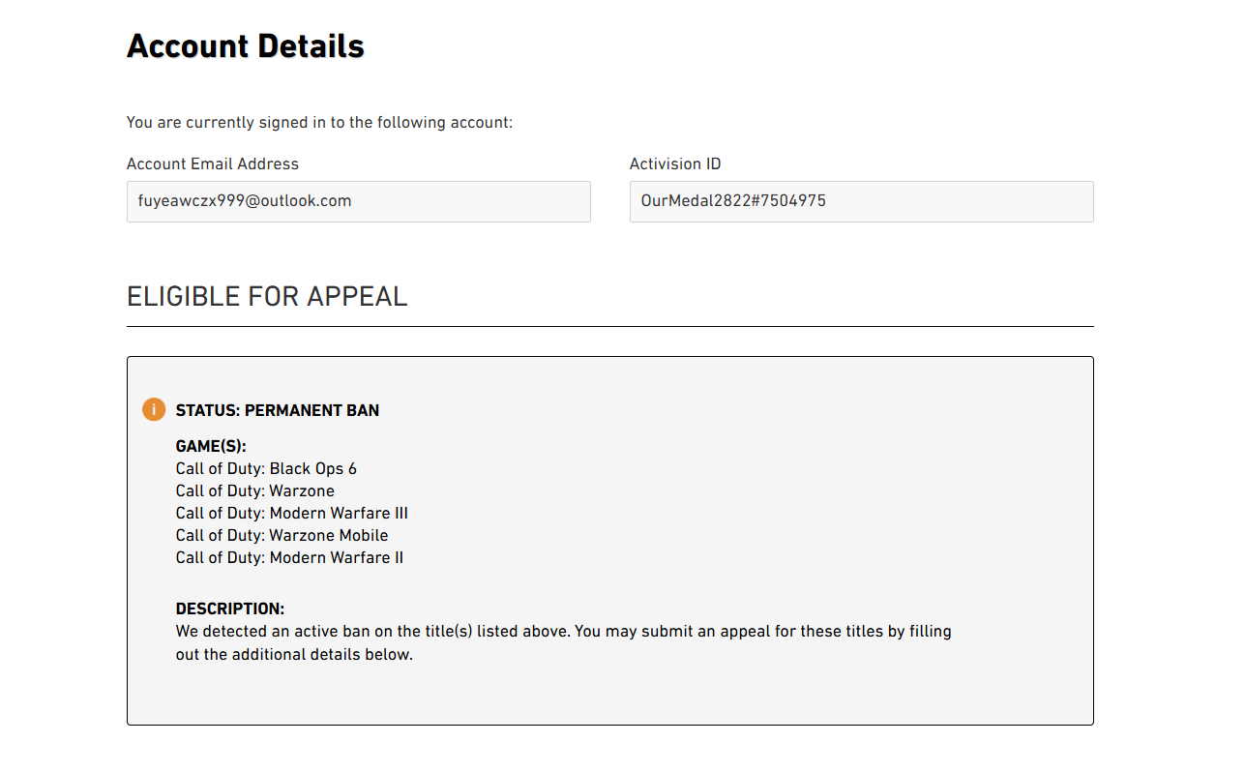This screenshot has width=1245, height=772.
Task: Click the Activision ID label
Action: tap(675, 163)
